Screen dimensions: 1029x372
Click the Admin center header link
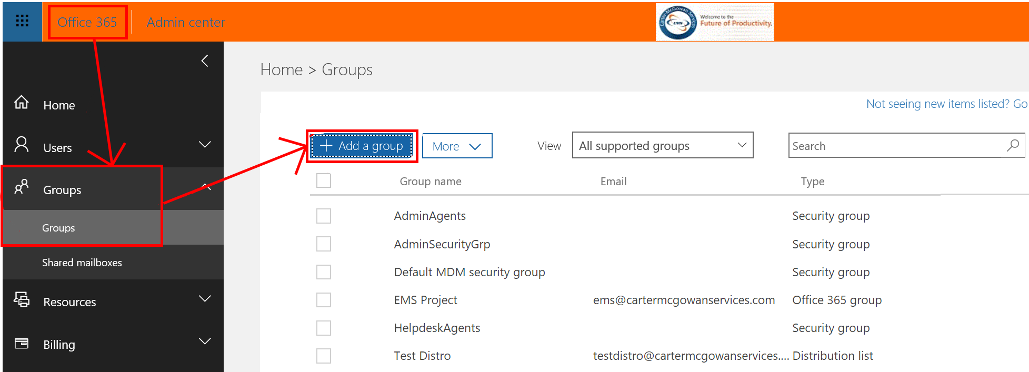pos(186,22)
